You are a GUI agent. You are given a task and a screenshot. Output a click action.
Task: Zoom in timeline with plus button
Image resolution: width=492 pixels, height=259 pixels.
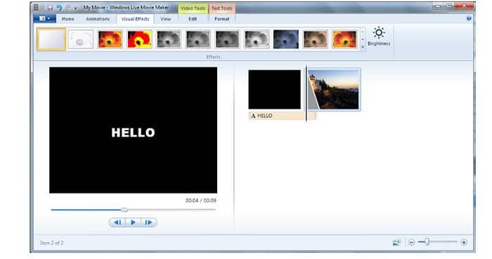point(464,242)
